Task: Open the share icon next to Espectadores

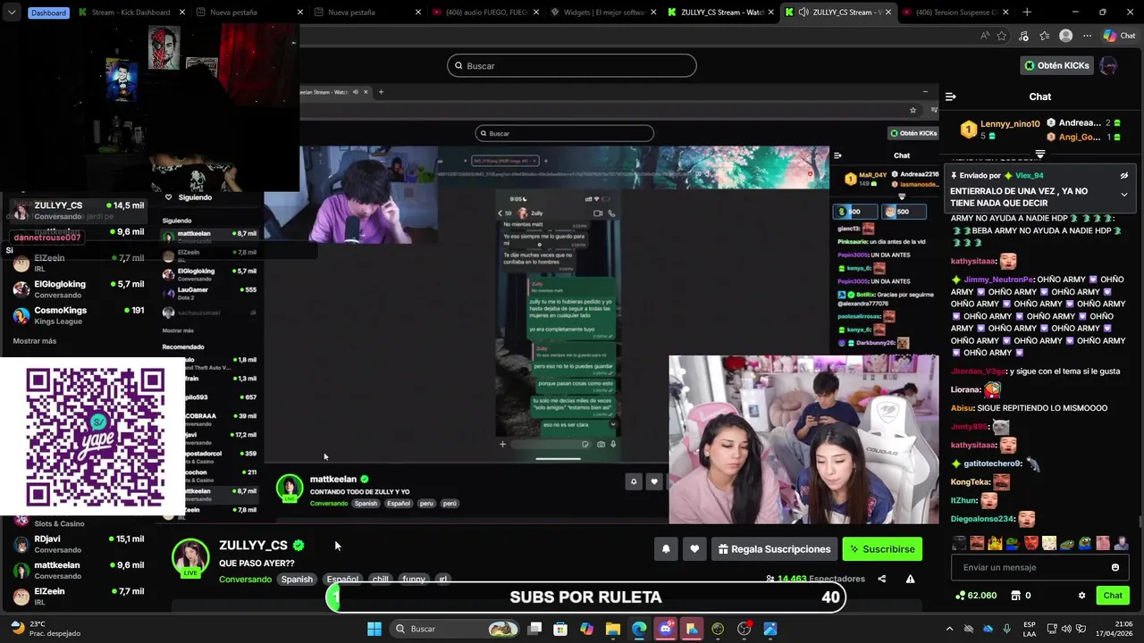Action: [882, 579]
